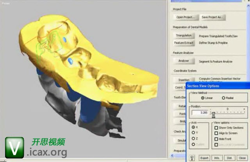Viewport: 250px width, 162px height.
Task: Click the position slider handle
Action: (x=214, y=115)
